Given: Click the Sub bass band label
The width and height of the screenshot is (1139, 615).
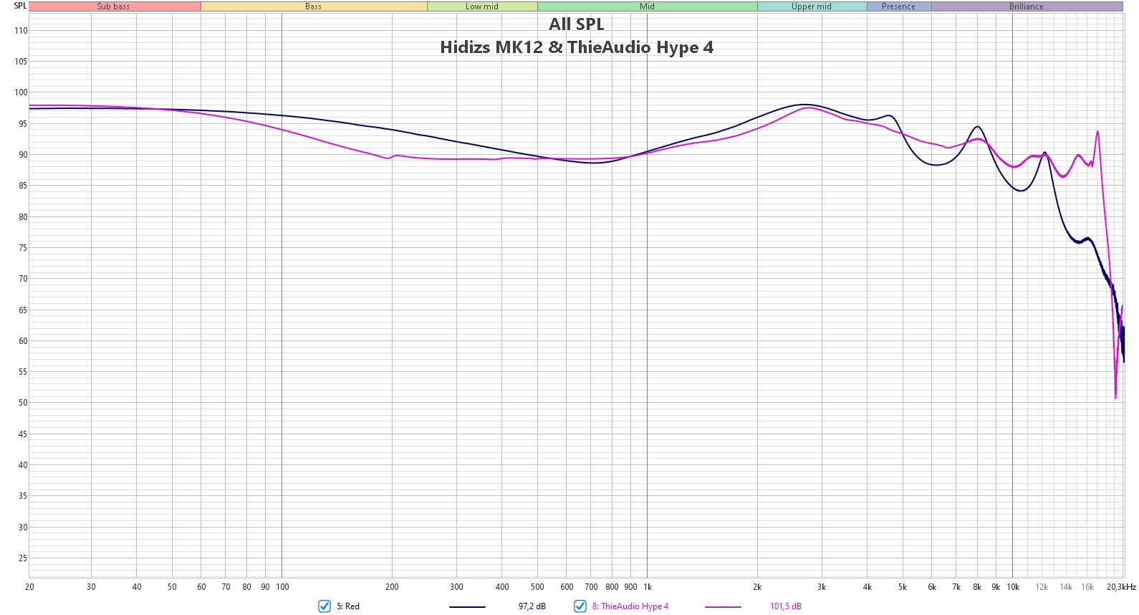Looking at the screenshot, I should (114, 6).
